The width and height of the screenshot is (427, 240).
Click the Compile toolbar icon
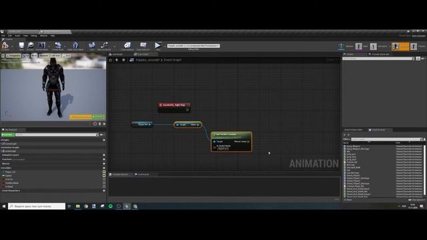click(x=5, y=45)
